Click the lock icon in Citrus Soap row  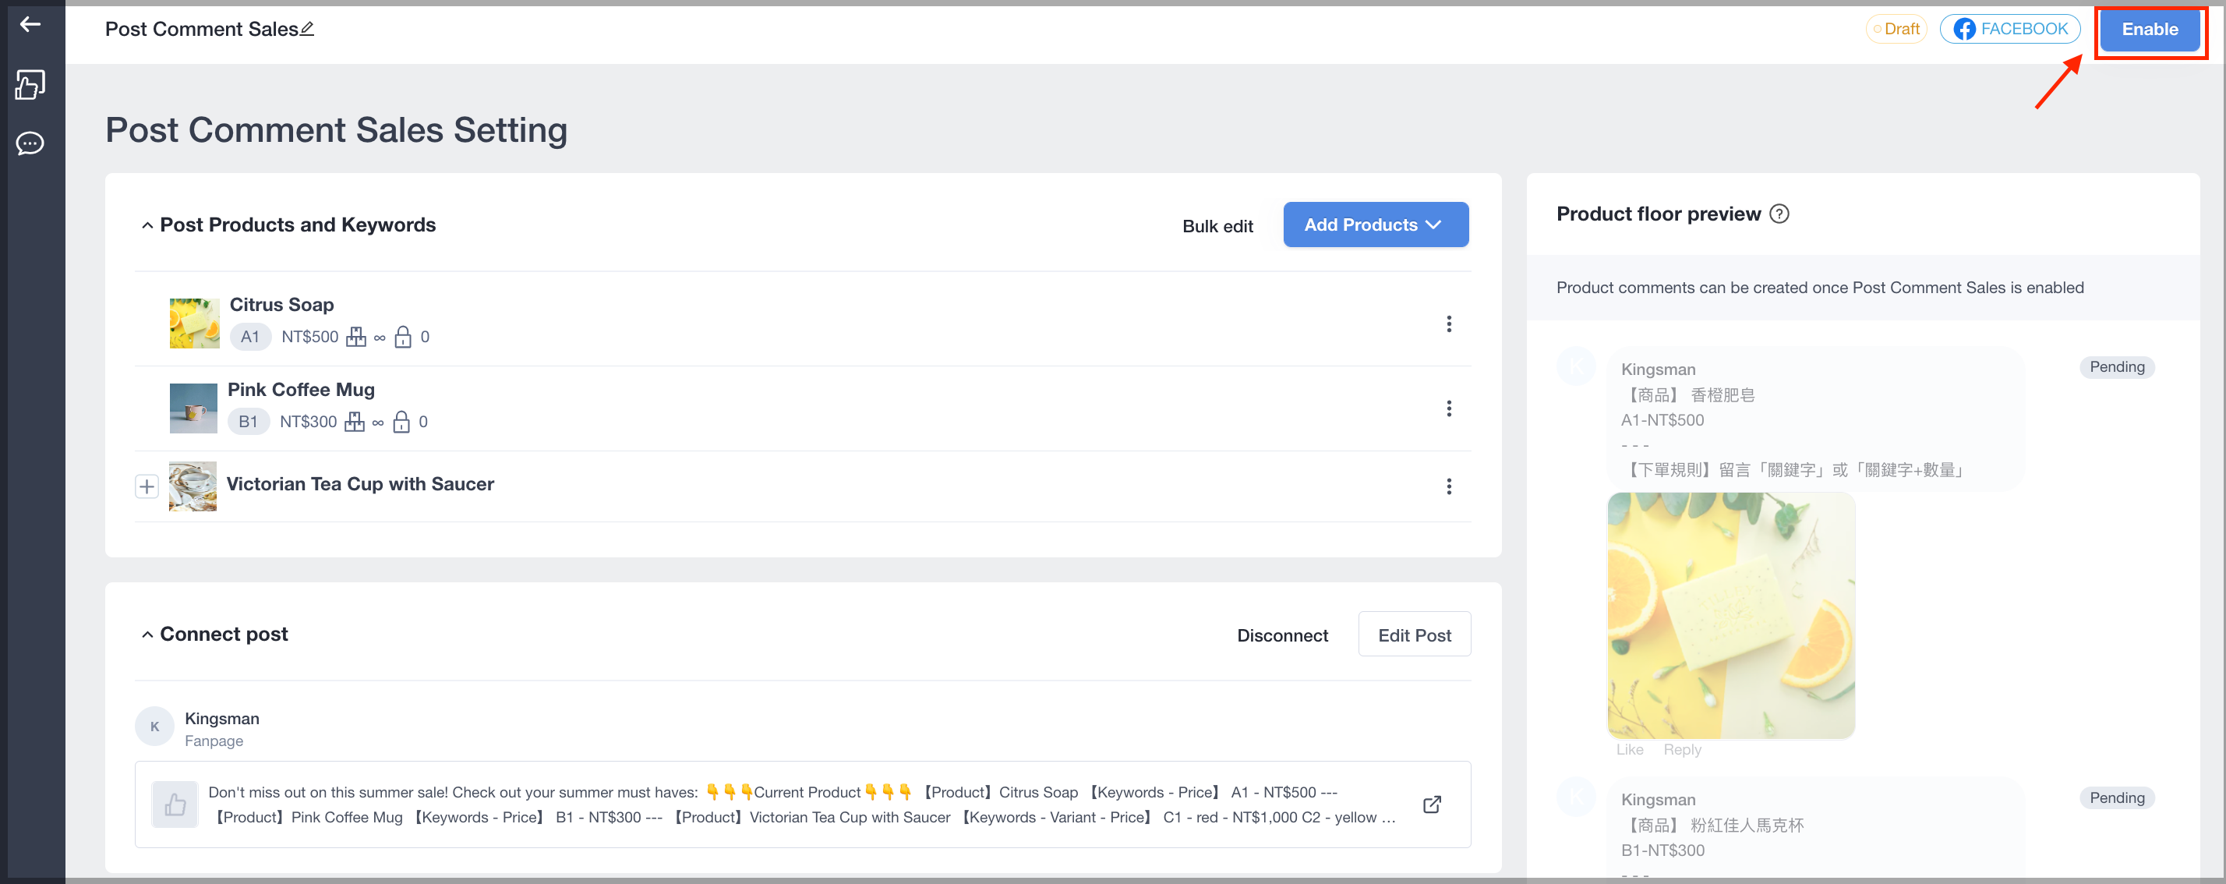pyautogui.click(x=403, y=337)
